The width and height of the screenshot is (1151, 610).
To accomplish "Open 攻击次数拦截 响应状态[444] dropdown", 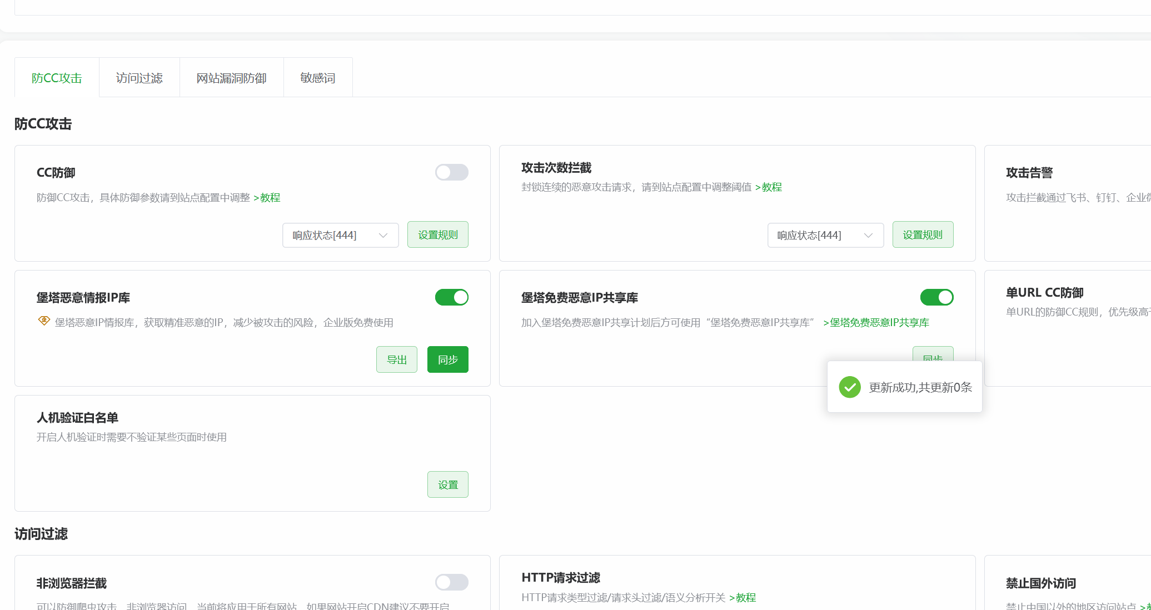I will 825,235.
